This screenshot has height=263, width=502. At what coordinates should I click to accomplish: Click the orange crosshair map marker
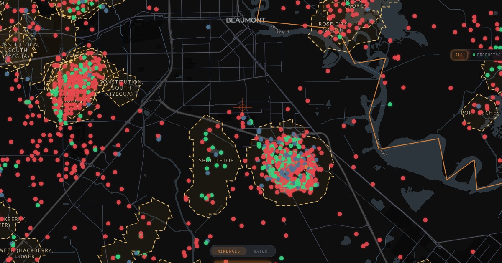[x=243, y=107]
